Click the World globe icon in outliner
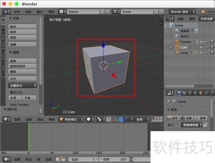 pyautogui.click(x=177, y=36)
